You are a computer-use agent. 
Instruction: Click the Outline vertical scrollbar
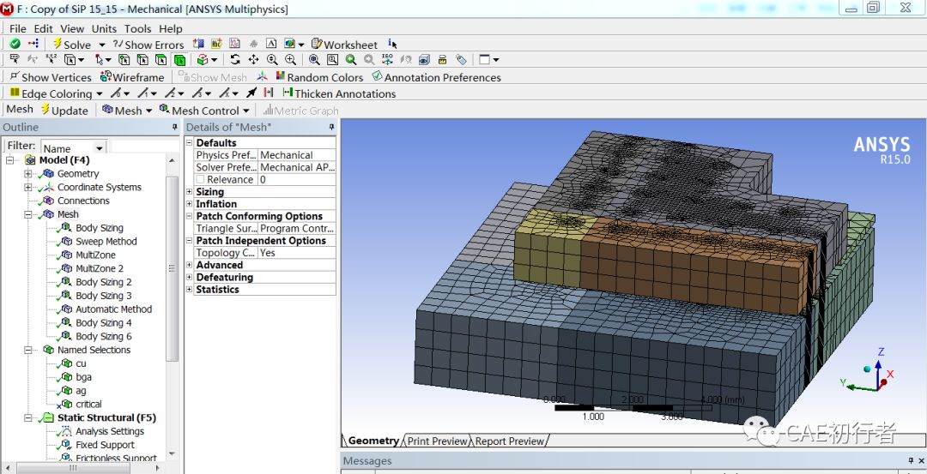[x=172, y=268]
